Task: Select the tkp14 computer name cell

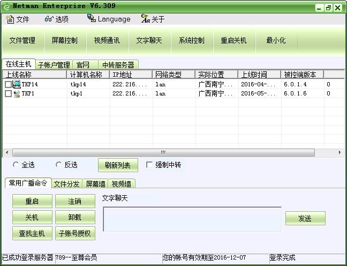Action: (78, 84)
